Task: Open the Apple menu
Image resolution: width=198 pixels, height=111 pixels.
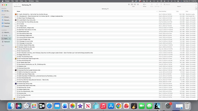Action: 3,1
